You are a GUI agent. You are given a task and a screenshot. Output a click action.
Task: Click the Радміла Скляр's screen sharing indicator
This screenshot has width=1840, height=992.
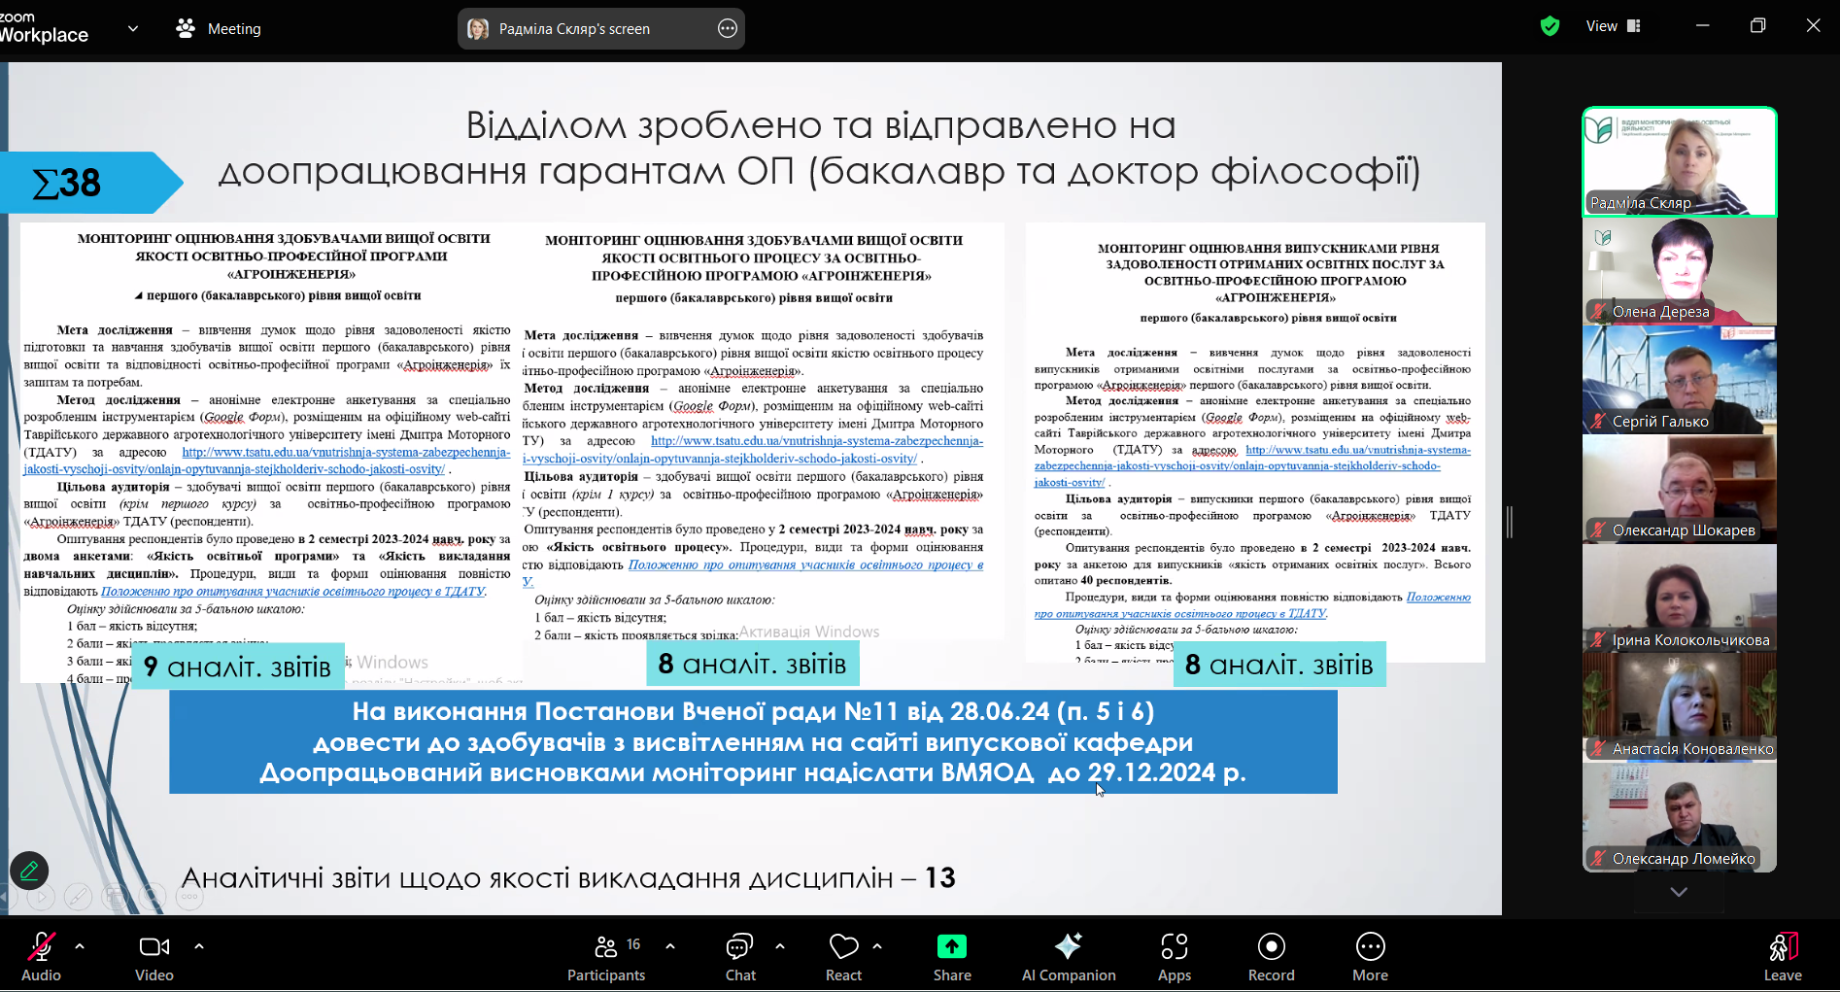click(x=601, y=29)
